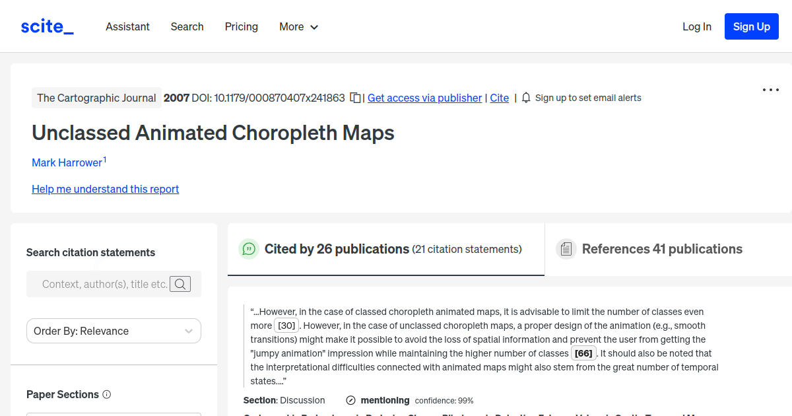Open the Order By: Relevance dropdown
This screenshot has height=416, width=792.
click(x=114, y=331)
